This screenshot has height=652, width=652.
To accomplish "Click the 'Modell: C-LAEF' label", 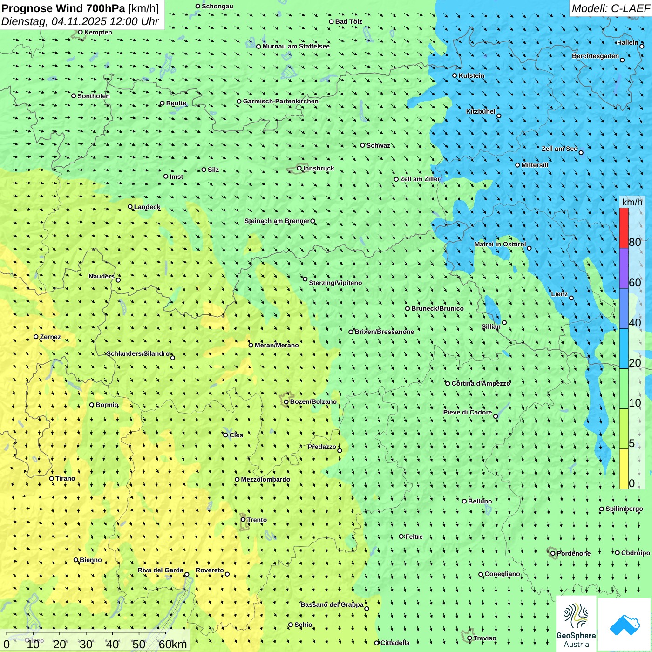I will pyautogui.click(x=611, y=8).
